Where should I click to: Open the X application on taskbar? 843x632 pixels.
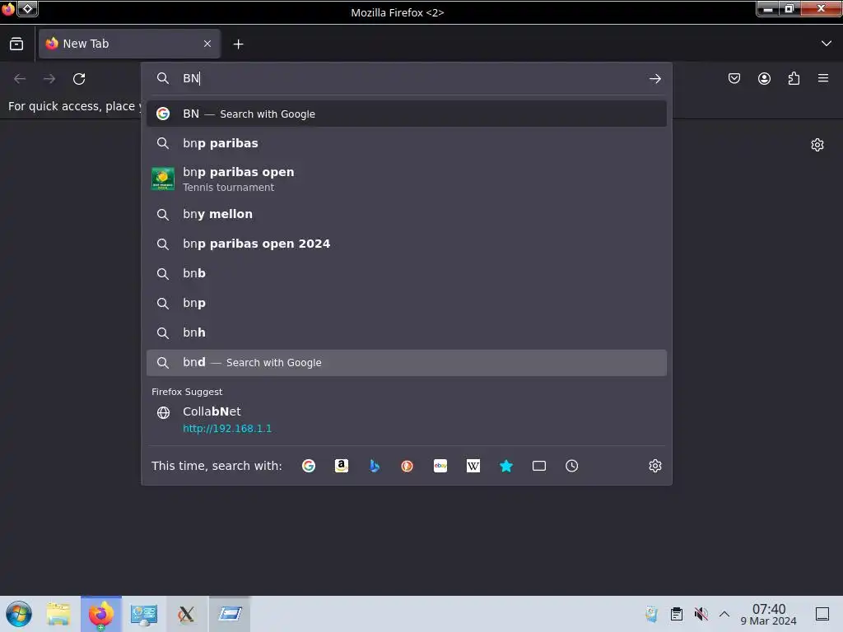(x=186, y=614)
